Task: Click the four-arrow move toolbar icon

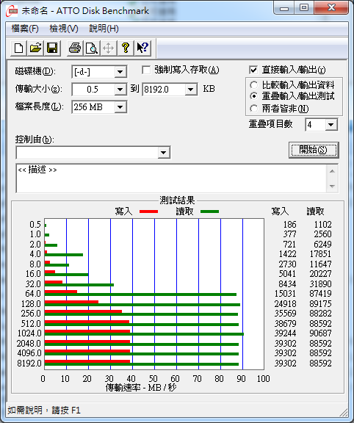Action: tap(109, 48)
